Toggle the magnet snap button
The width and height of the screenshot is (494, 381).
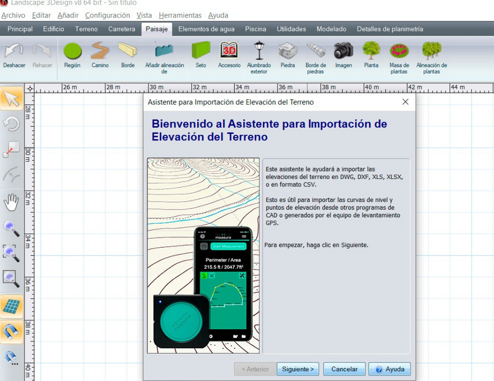[x=11, y=332]
